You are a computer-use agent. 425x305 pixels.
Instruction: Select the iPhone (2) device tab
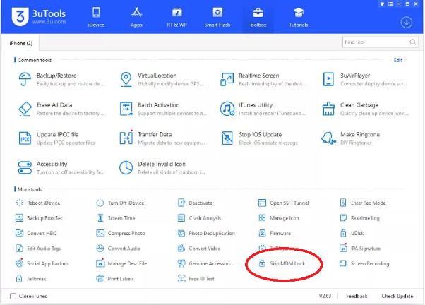[x=20, y=43]
